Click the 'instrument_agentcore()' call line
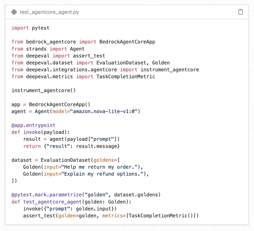 point(44,90)
